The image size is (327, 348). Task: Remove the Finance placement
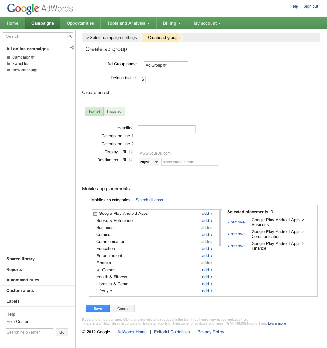click(x=236, y=246)
